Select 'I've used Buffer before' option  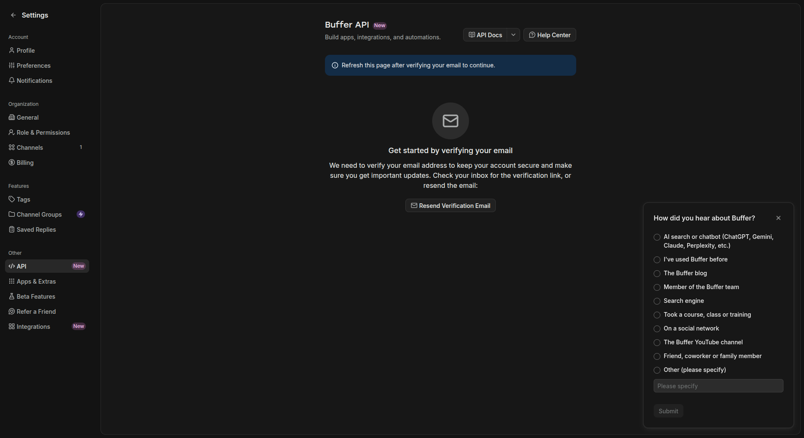[x=657, y=260]
